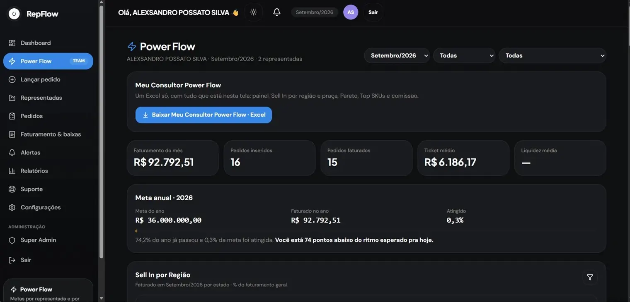This screenshot has height=302, width=630.
Task: Download Meu Consultor Power Flow Excel
Action: pos(204,115)
